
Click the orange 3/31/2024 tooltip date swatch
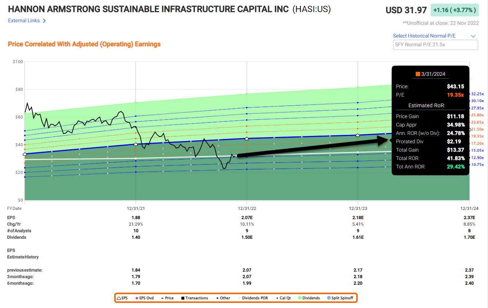pos(418,74)
